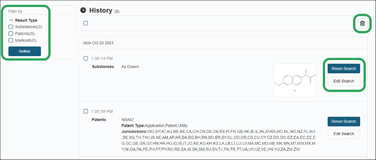Click the trash can delete icon
376x160 pixels.
coord(362,23)
